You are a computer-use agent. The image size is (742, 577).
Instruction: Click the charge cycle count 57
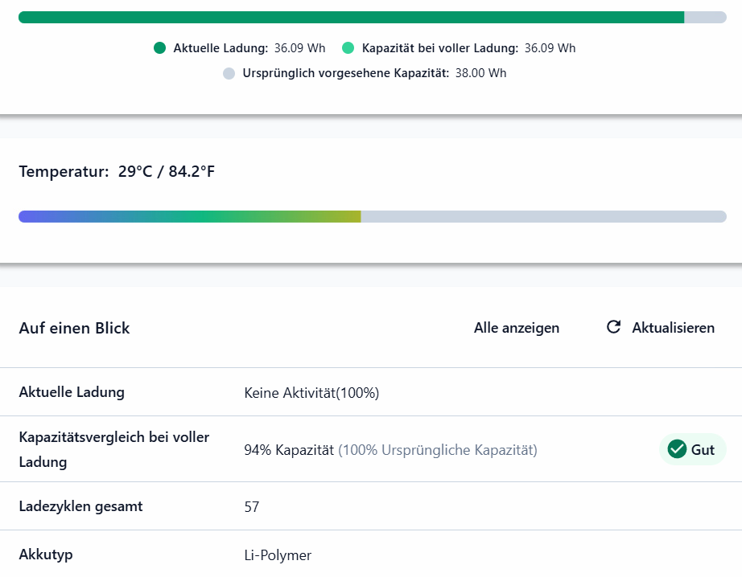252,507
